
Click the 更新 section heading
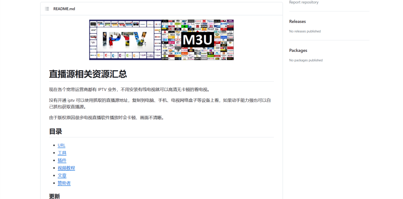(x=54, y=196)
